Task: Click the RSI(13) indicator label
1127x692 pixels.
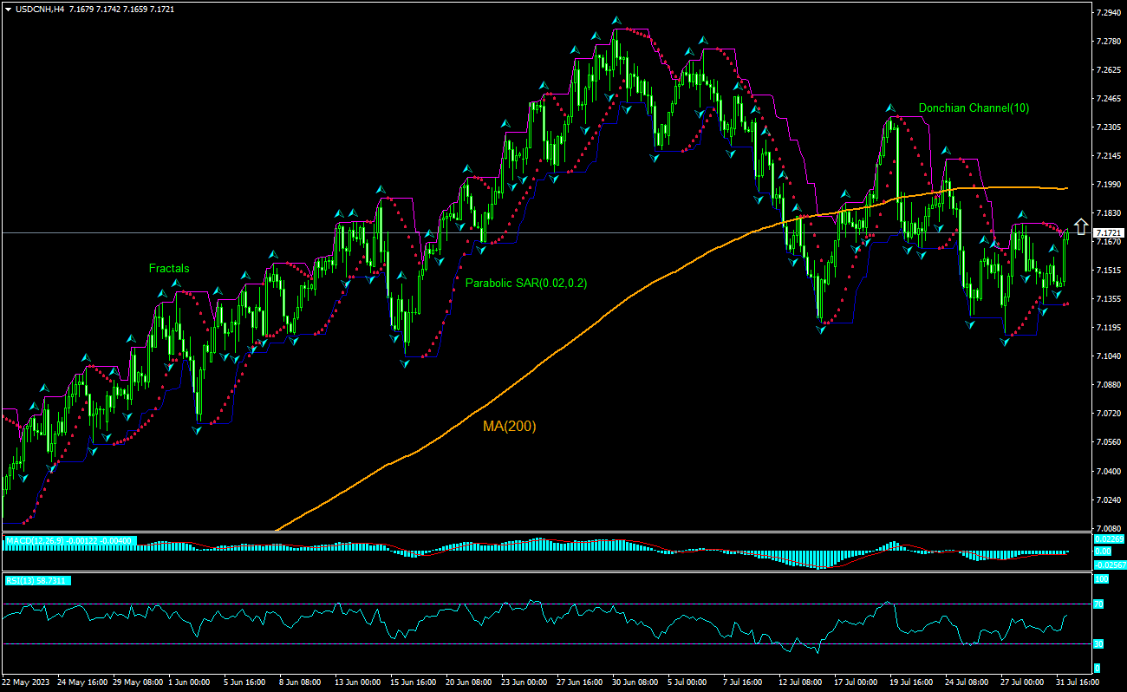Action: coord(35,580)
